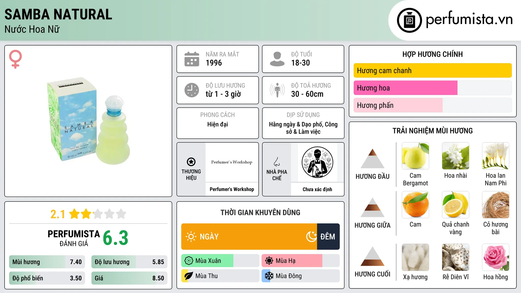The image size is (521, 293).
Task: Click the Perfumer's Workshop brand logo image
Action: 232,162
